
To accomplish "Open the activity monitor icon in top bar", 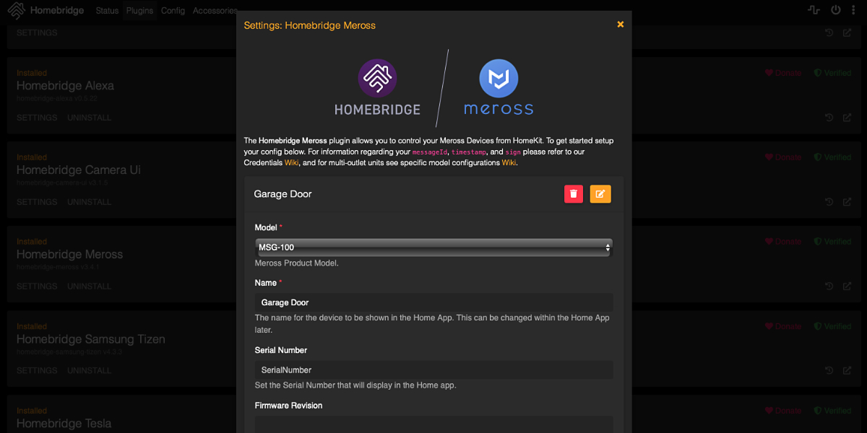I will pos(814,10).
